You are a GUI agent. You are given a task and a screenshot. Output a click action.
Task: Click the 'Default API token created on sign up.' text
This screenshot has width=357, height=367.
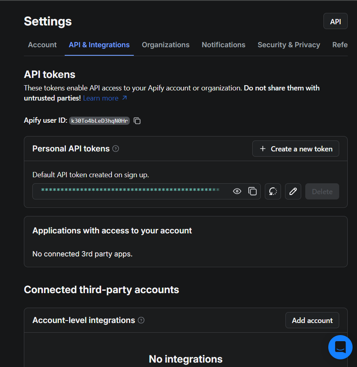pyautogui.click(x=91, y=175)
